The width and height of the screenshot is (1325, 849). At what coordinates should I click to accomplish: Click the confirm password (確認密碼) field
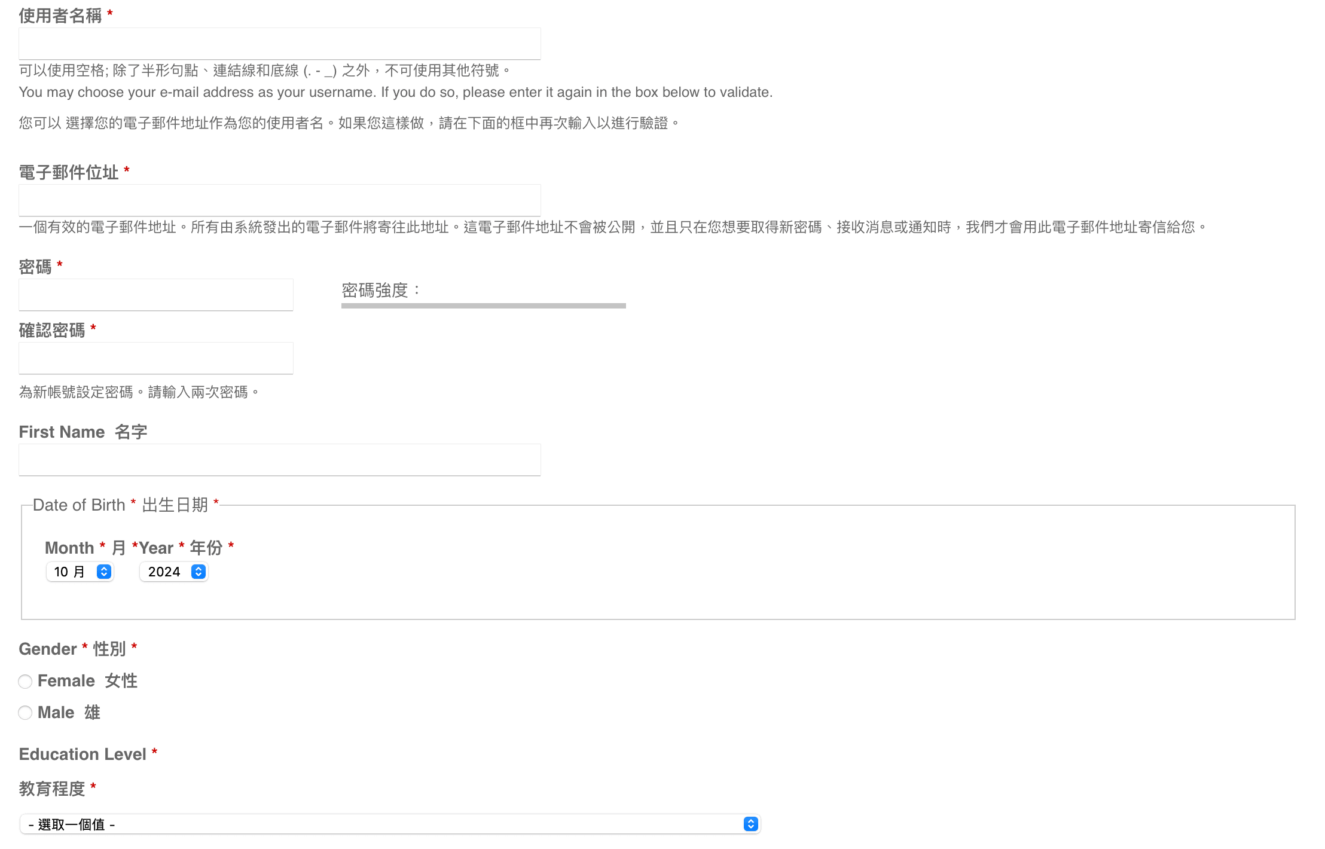155,358
